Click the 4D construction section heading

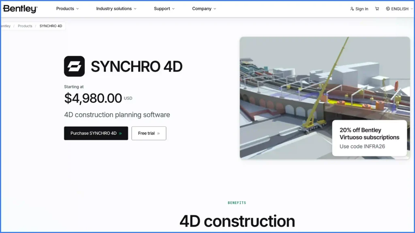click(x=237, y=221)
